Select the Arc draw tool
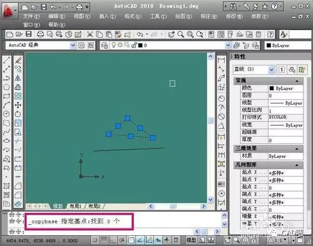The image size is (313, 246). pos(6,105)
